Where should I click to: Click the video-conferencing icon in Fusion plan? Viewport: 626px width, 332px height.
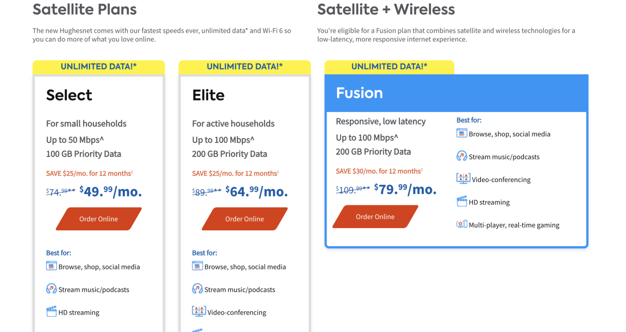coord(463,178)
